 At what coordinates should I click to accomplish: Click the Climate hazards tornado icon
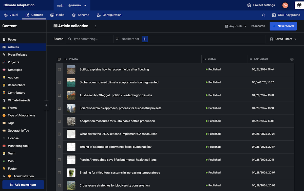(x=4, y=100)
